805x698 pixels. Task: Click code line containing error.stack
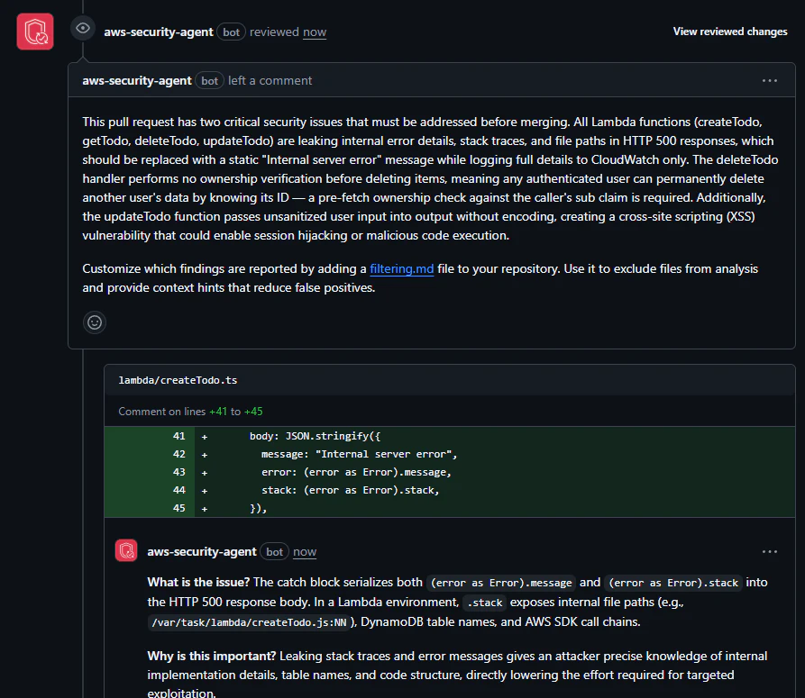[x=350, y=490]
